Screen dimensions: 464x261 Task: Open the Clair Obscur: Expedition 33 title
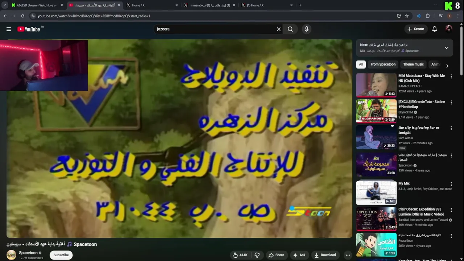click(422, 212)
